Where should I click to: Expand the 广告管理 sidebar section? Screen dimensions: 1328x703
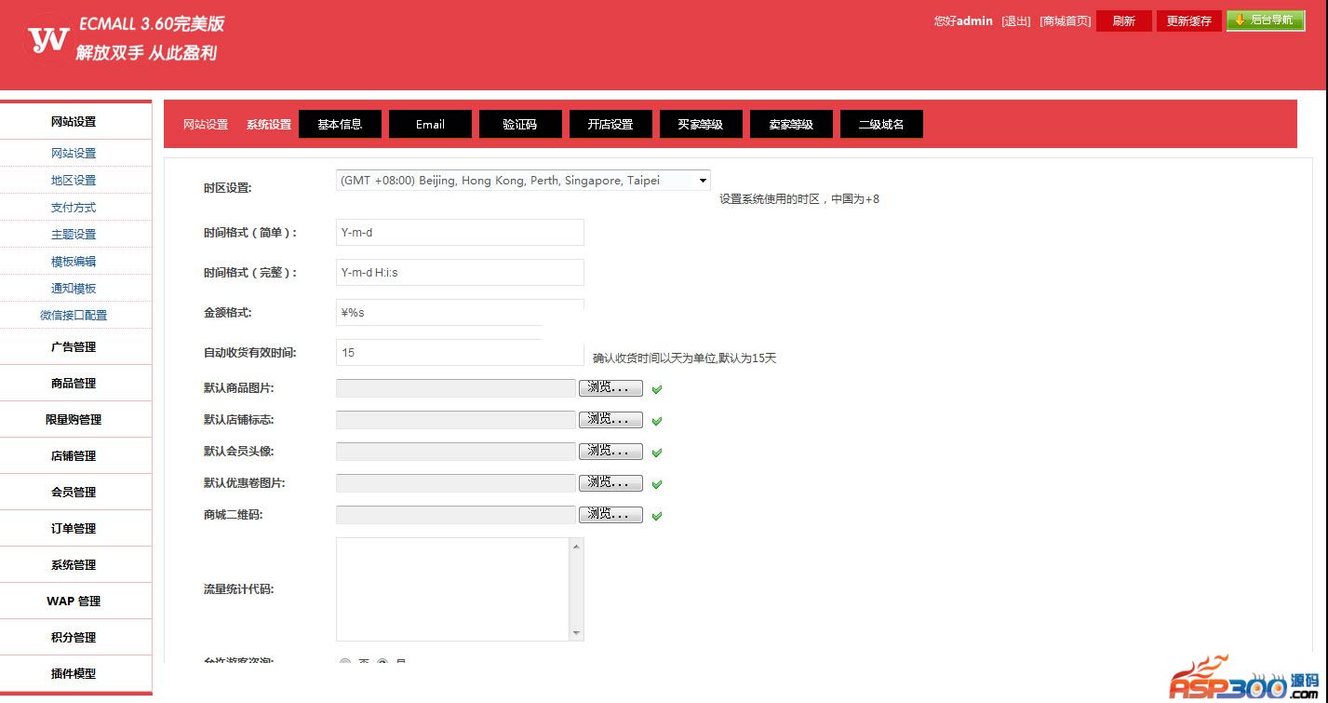click(74, 346)
